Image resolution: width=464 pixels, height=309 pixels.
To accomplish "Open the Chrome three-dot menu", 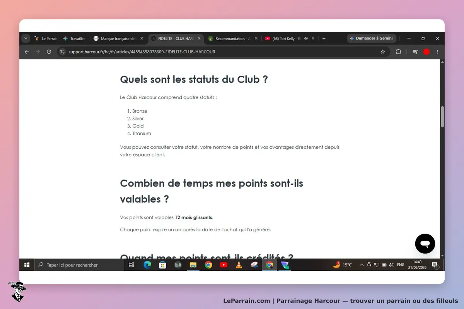I will (x=438, y=52).
